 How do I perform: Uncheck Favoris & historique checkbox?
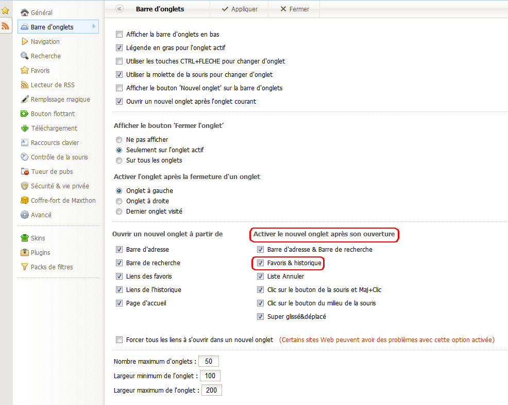click(x=260, y=263)
